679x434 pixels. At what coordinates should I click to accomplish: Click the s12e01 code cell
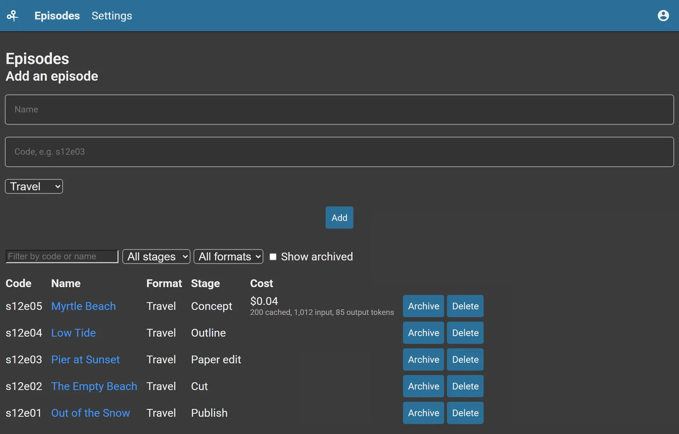point(24,413)
